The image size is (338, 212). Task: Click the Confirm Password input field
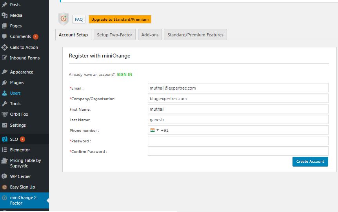point(238,151)
